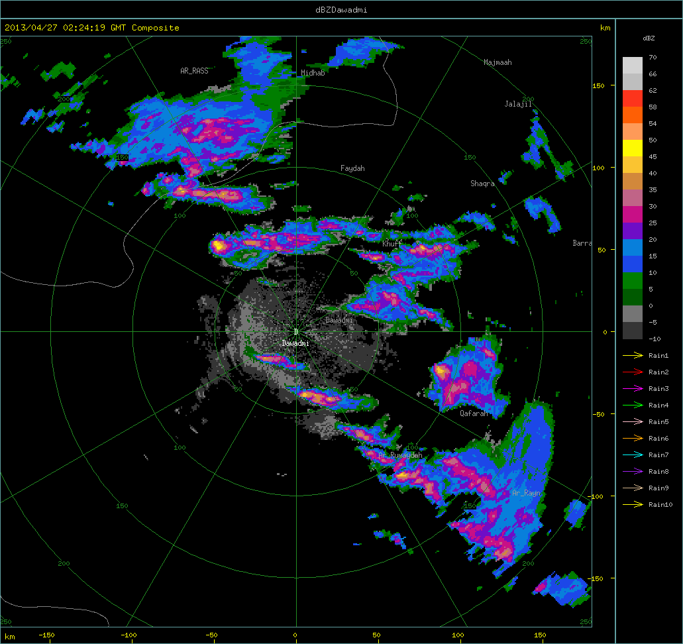Click the km unit label on the bottom axis
This screenshot has height=644, width=683.
9,637
